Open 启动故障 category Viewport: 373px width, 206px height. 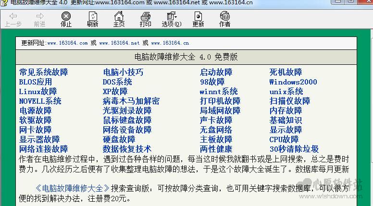pyautogui.click(x=216, y=72)
